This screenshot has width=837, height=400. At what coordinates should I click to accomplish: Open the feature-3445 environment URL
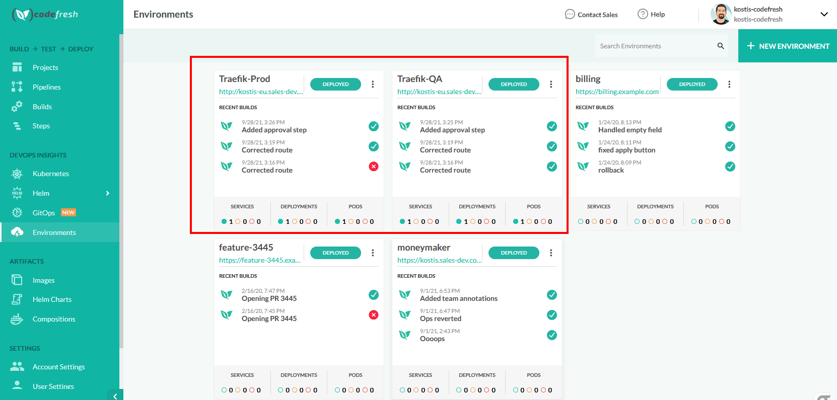pyautogui.click(x=260, y=260)
